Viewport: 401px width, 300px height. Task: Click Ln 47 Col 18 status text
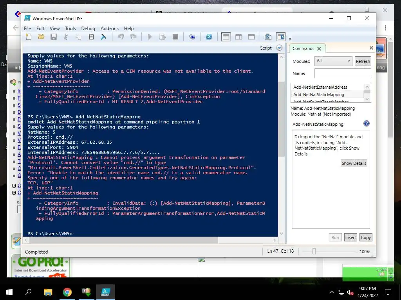(x=280, y=251)
